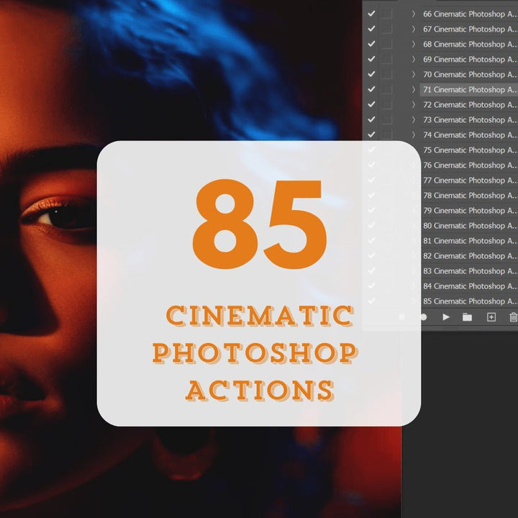Select action name '77 Cinematic Photoshop A...'
Screen dimensions: 518x518
(x=470, y=180)
